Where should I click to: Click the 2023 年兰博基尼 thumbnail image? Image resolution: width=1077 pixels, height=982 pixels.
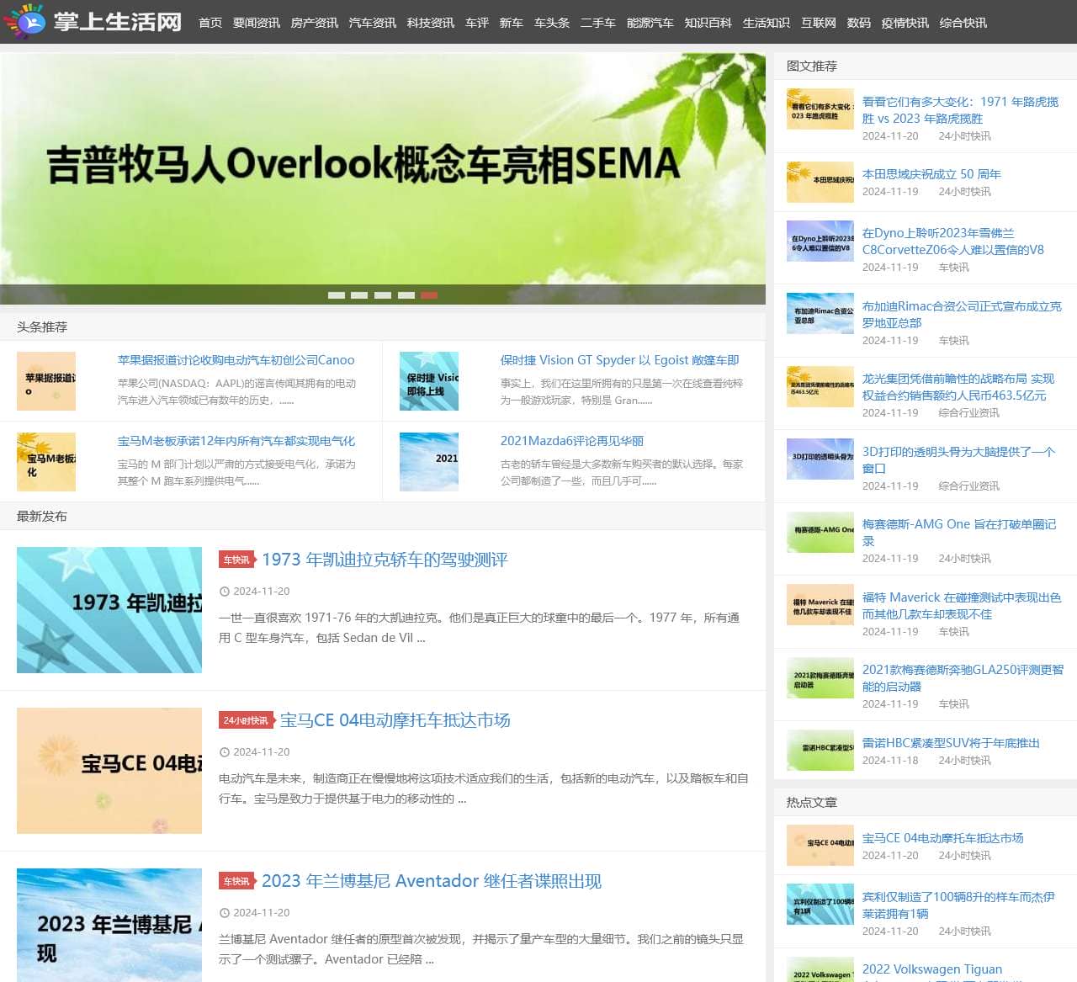click(x=109, y=926)
